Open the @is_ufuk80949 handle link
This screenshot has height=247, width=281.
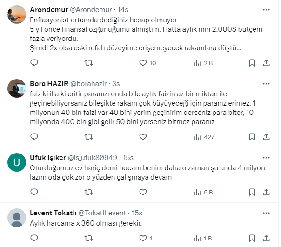point(96,158)
